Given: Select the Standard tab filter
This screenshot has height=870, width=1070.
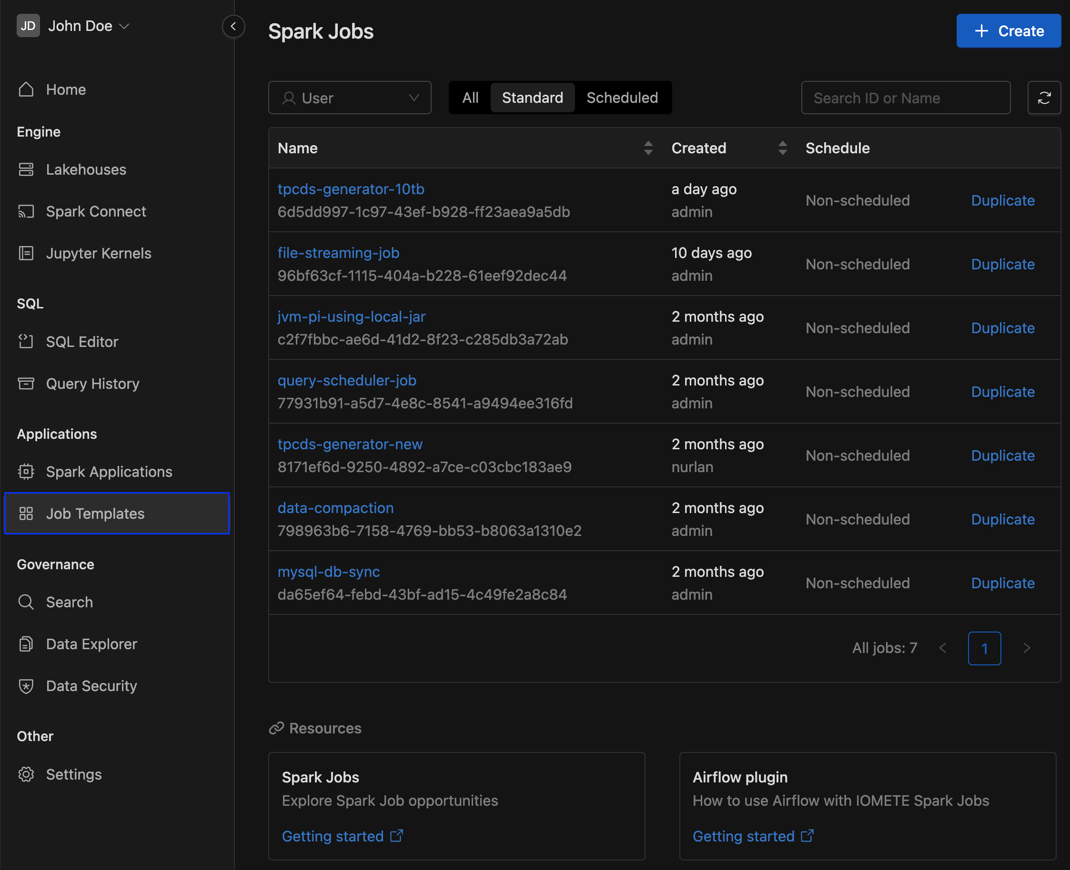Looking at the screenshot, I should (x=532, y=97).
